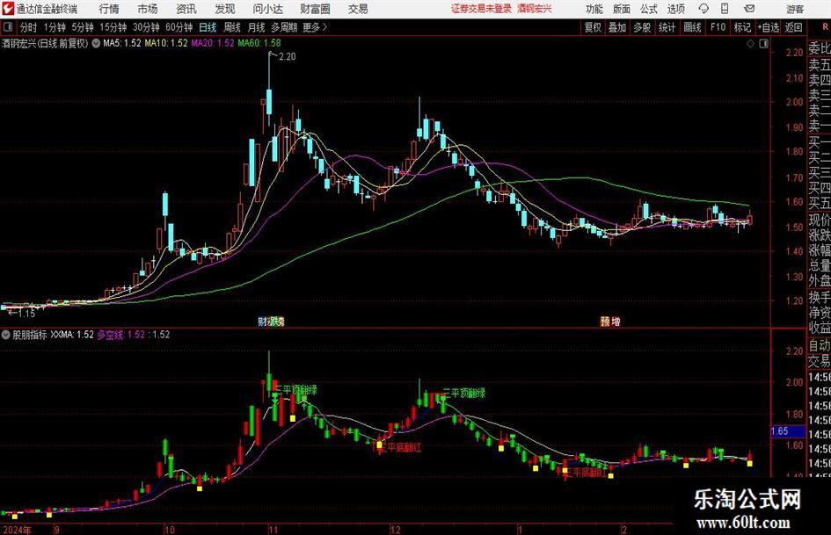Click the red R icon at right edge
Image resolution: width=831 pixels, height=535 pixels.
(x=825, y=26)
